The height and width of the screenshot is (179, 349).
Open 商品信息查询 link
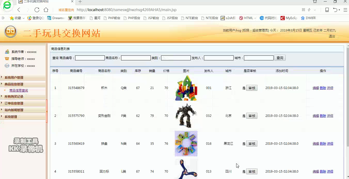(x=19, y=91)
